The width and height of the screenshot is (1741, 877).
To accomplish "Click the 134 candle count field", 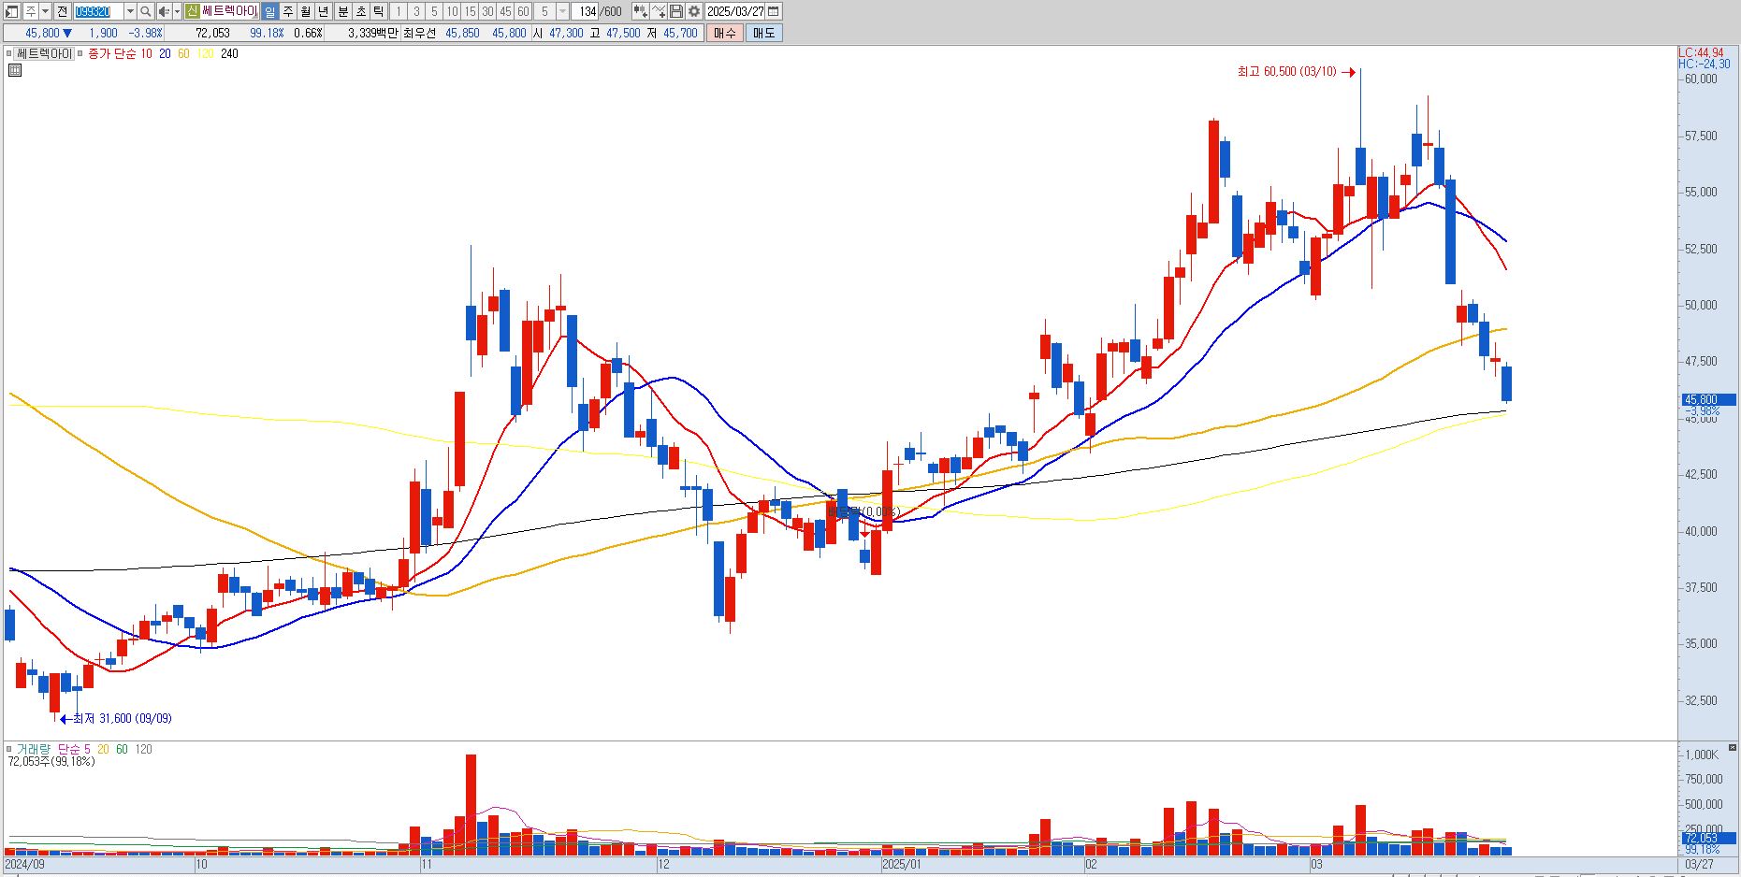I will pyautogui.click(x=586, y=11).
